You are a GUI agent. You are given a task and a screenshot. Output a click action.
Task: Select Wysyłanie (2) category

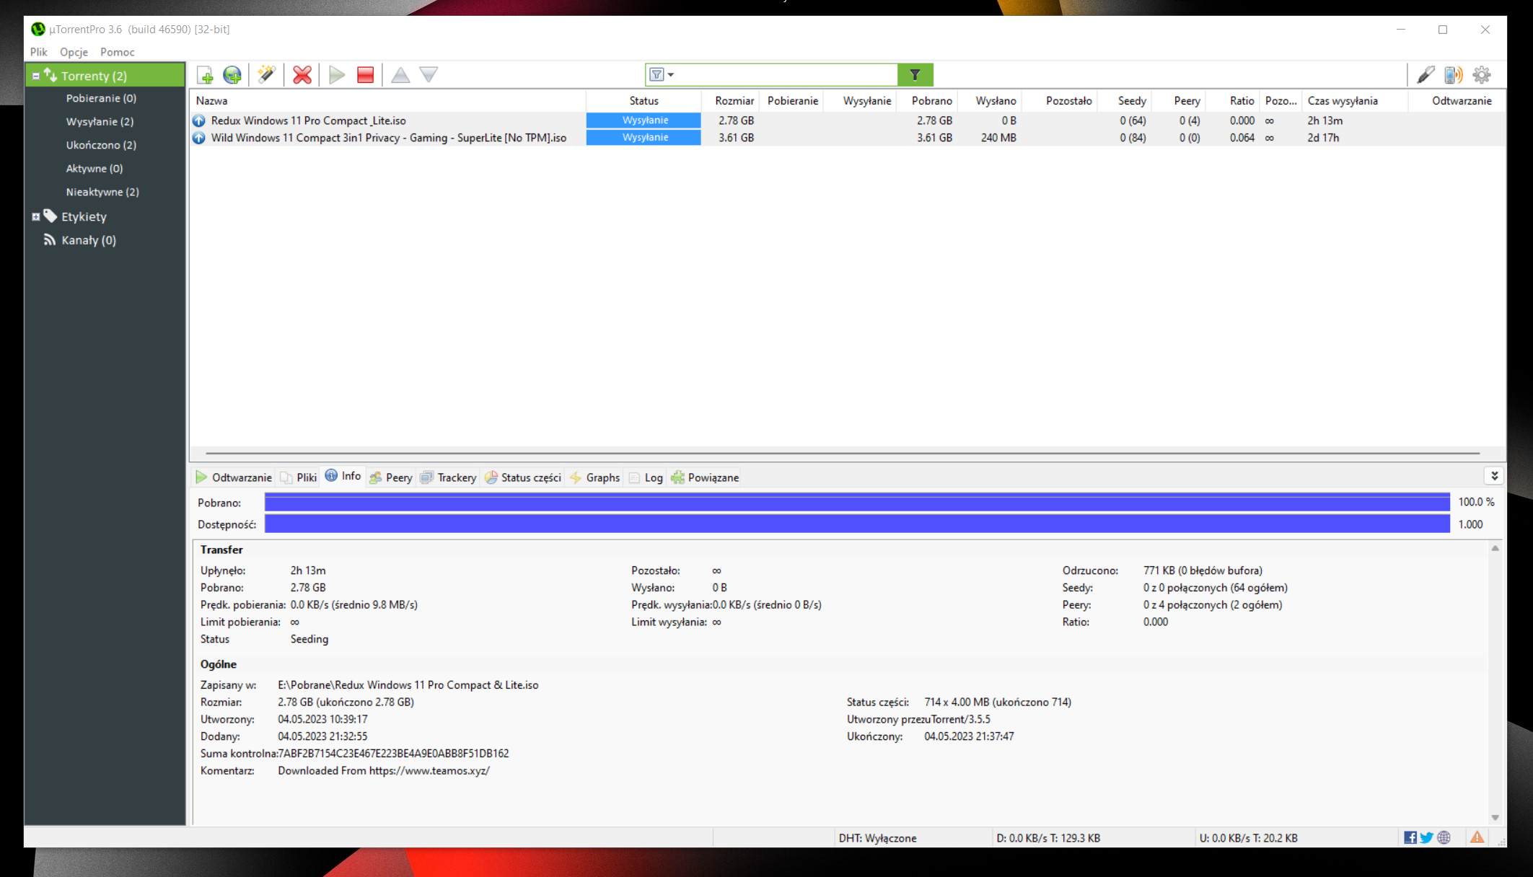point(100,122)
